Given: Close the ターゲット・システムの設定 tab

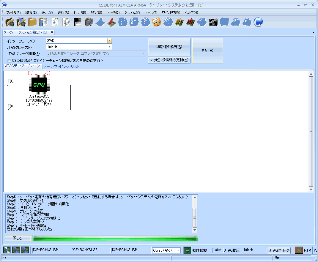Looking at the screenshot, I should tap(52, 32).
